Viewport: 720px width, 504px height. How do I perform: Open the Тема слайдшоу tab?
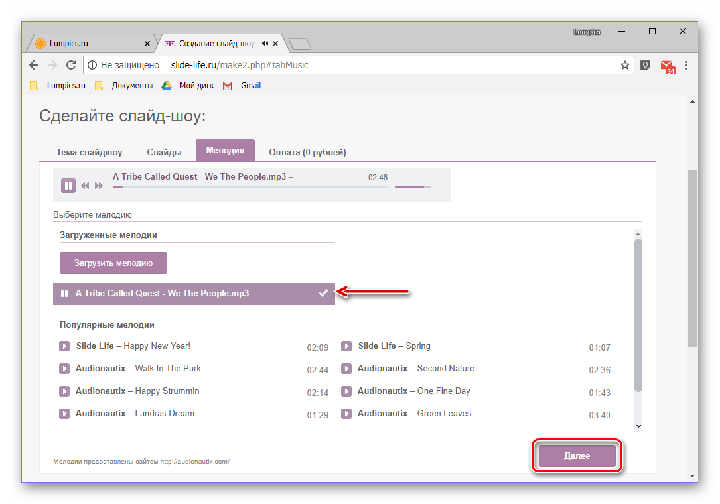click(89, 152)
